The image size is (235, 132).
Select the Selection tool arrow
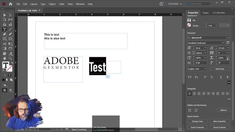coord(4,15)
